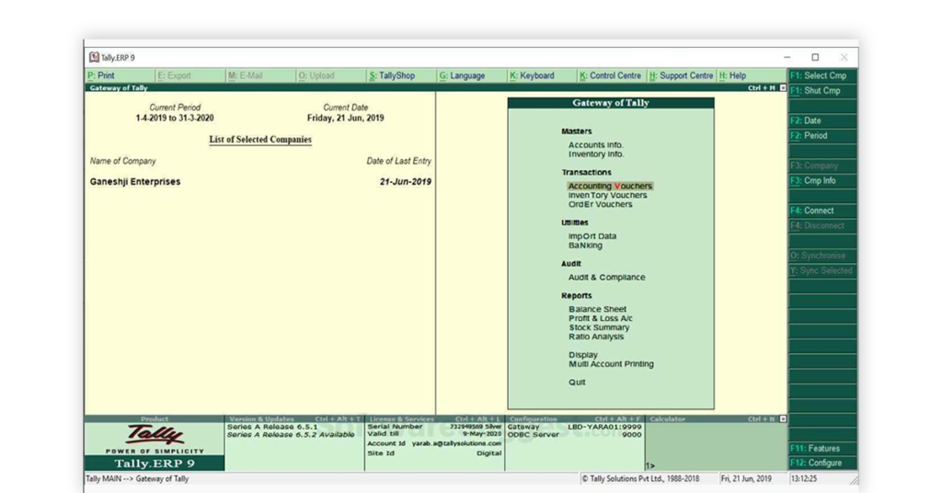Click the Y: Sync Selected button
The width and height of the screenshot is (942, 493).
pyautogui.click(x=822, y=270)
